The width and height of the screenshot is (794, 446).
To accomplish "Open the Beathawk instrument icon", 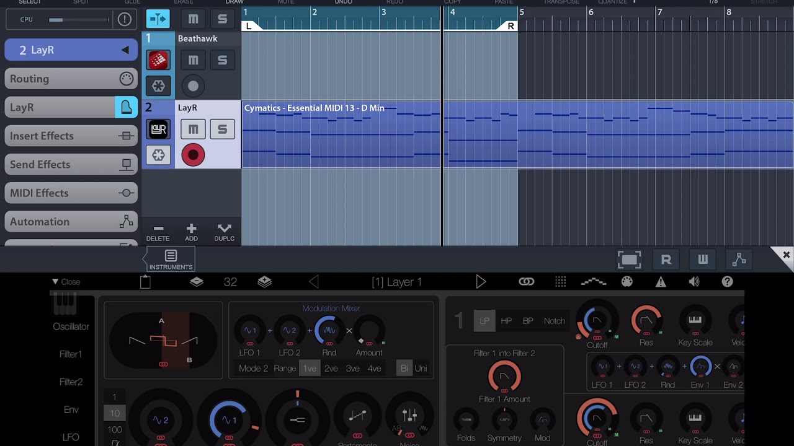I will (x=158, y=60).
